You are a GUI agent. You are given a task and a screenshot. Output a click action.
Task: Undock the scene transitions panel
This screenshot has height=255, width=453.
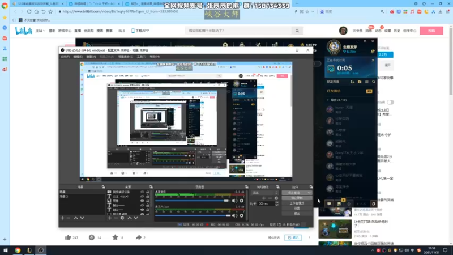tap(277, 187)
